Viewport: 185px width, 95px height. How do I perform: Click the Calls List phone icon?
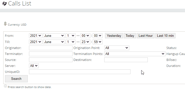click(x=4, y=3)
